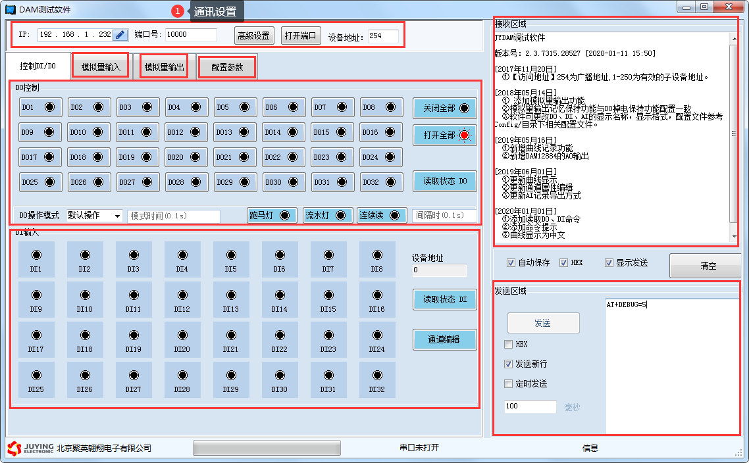Click the 打开端口 button
This screenshot has width=749, height=463.
coord(301,36)
